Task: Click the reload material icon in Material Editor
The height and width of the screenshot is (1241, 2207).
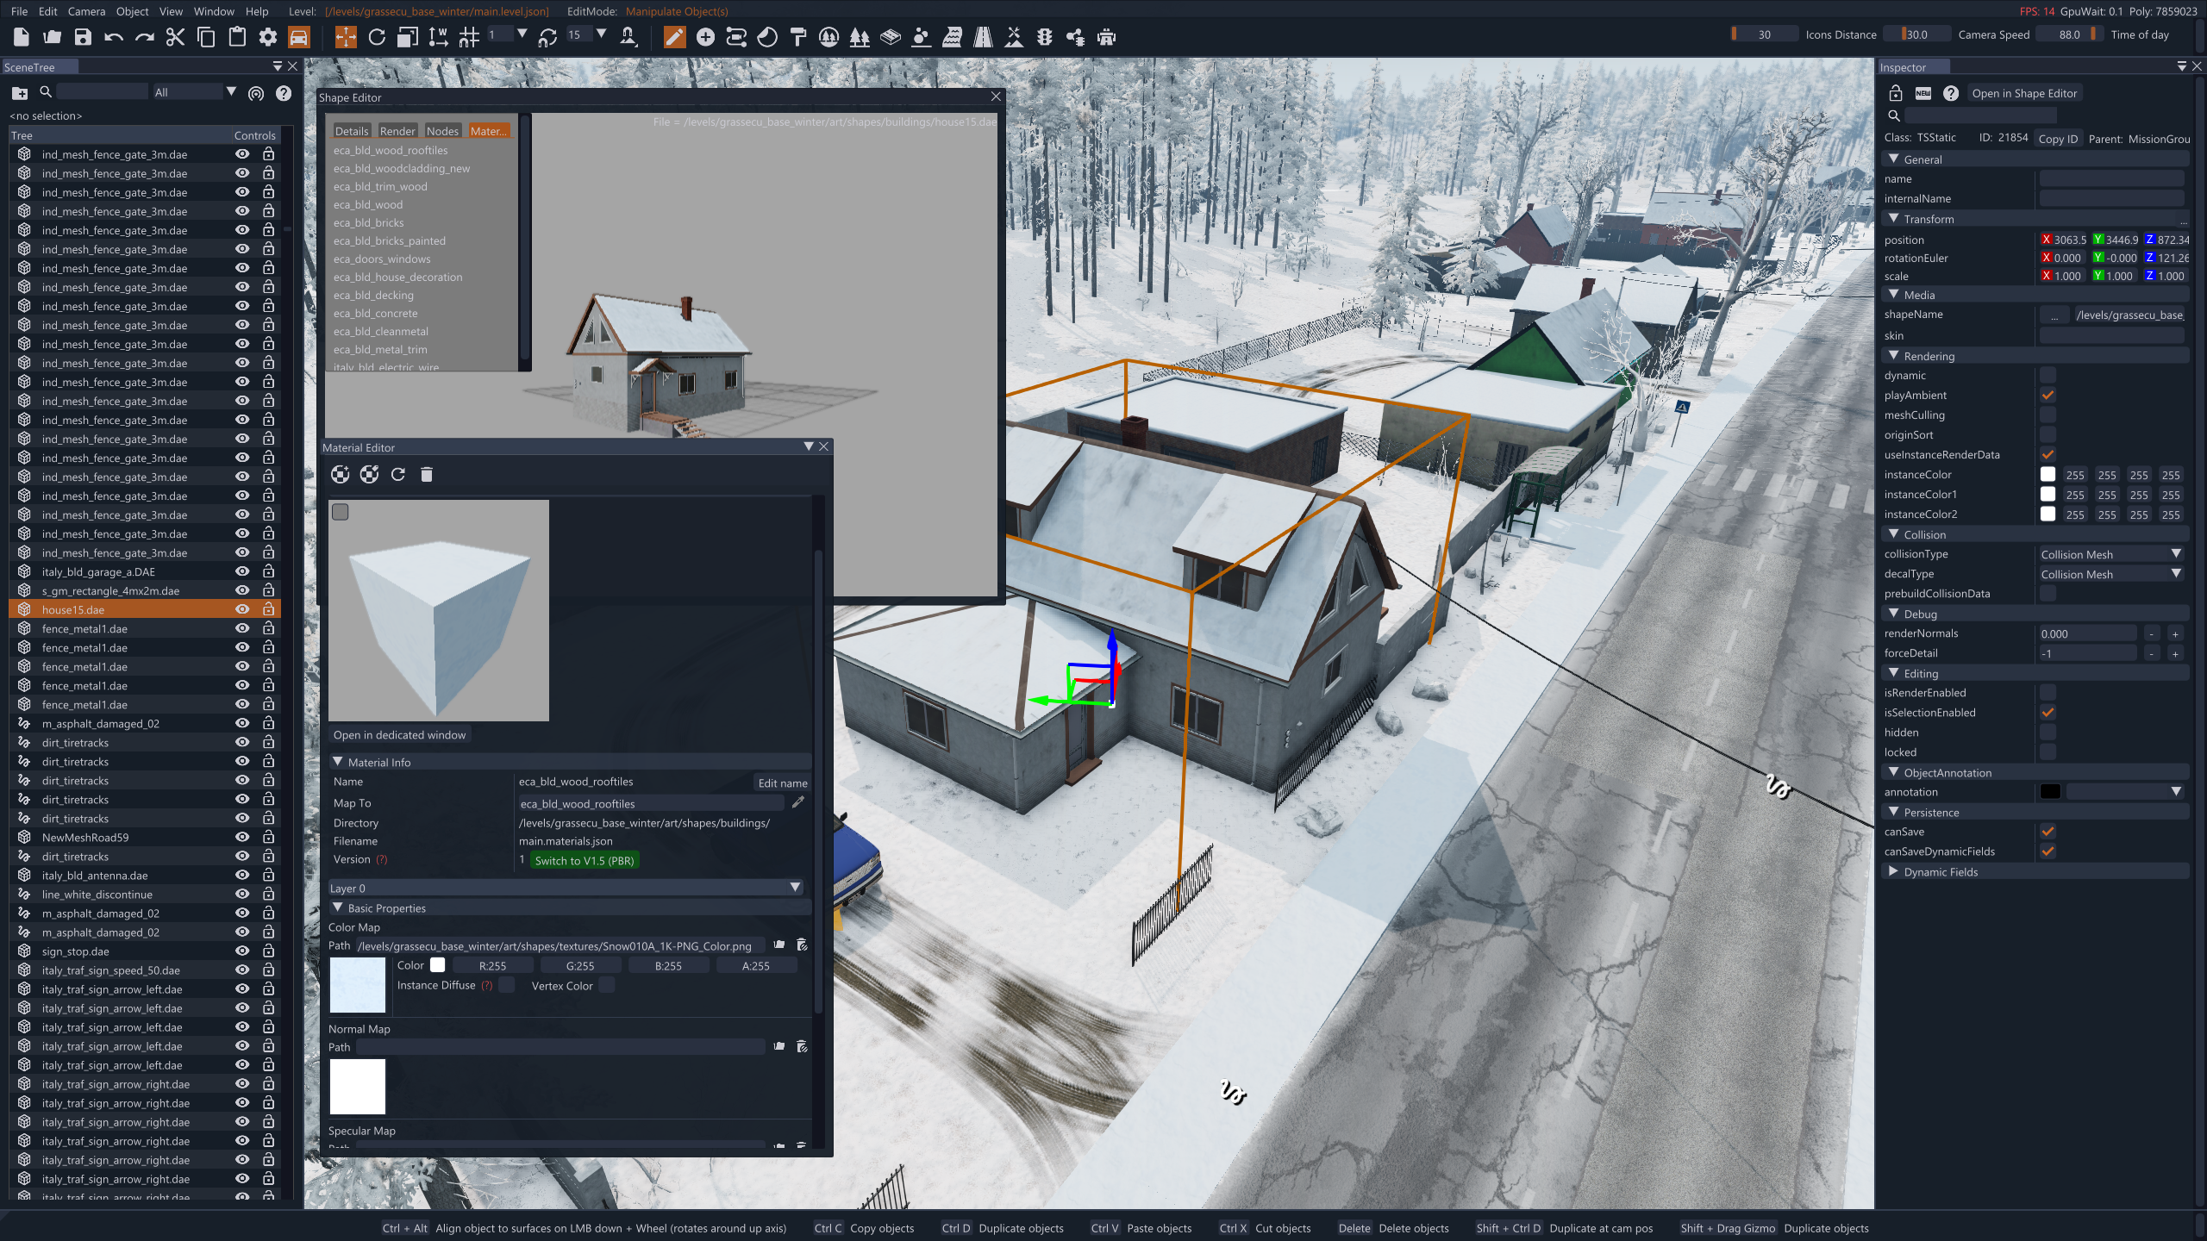Action: point(397,474)
